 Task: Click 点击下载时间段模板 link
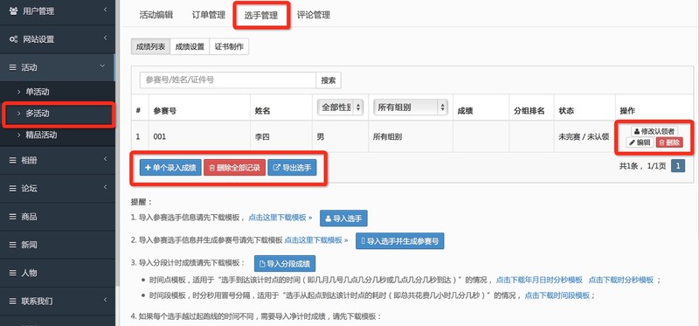[557, 295]
